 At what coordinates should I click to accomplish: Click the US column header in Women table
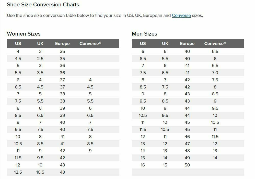click(18, 43)
